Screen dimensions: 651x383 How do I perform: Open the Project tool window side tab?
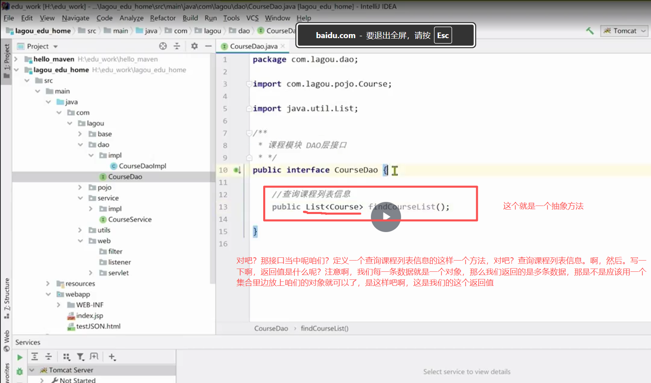[6, 61]
